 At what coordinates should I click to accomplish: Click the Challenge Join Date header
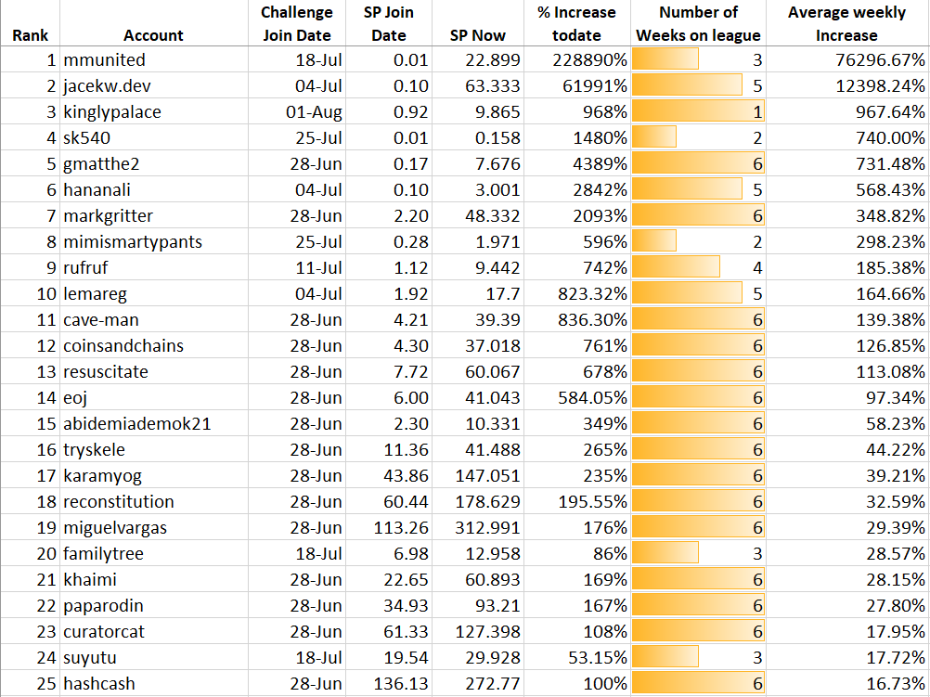[297, 23]
